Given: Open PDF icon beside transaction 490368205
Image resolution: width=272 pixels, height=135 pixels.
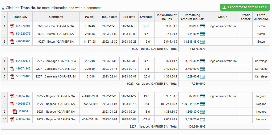Looking at the screenshot, I should pos(12,42).
